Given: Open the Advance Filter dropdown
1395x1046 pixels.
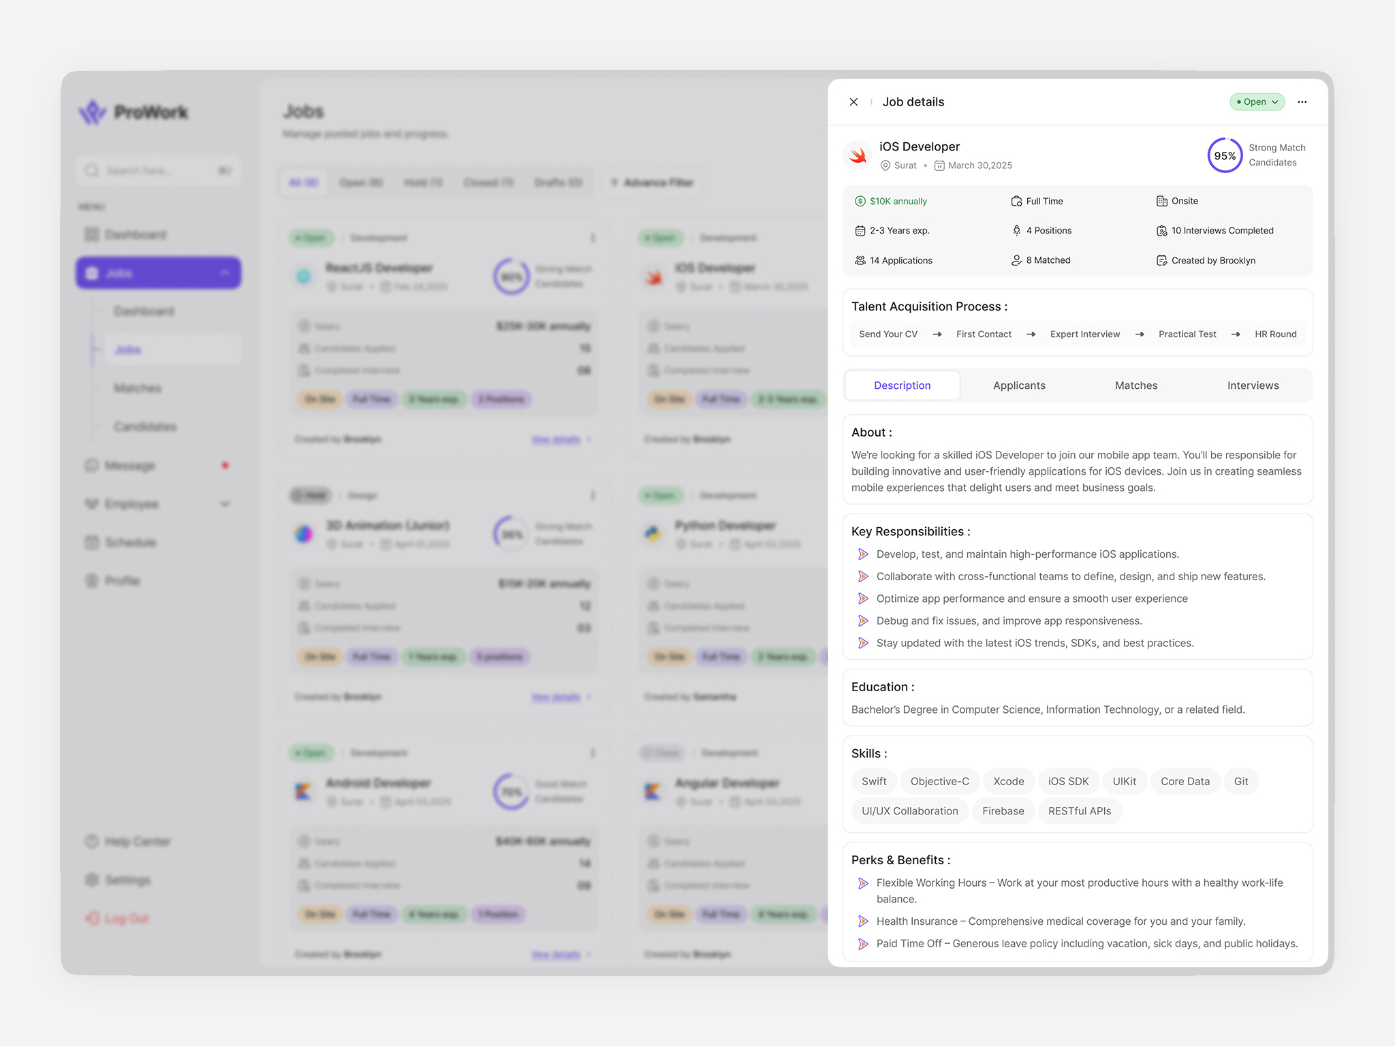Looking at the screenshot, I should tap(652, 183).
